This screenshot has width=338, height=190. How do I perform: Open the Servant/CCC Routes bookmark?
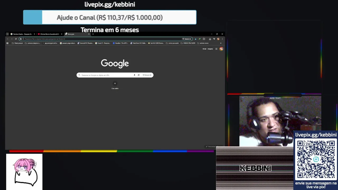click(86, 43)
